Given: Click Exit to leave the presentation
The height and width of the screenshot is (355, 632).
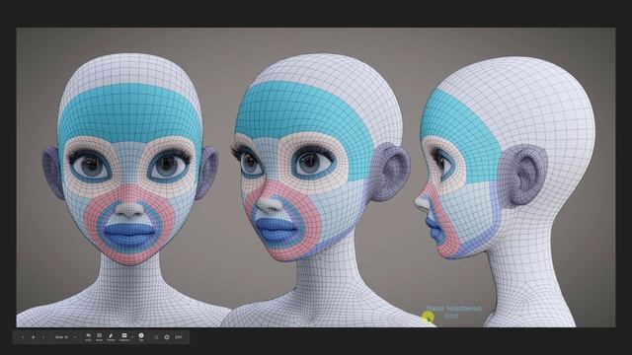Looking at the screenshot, I should [179, 337].
